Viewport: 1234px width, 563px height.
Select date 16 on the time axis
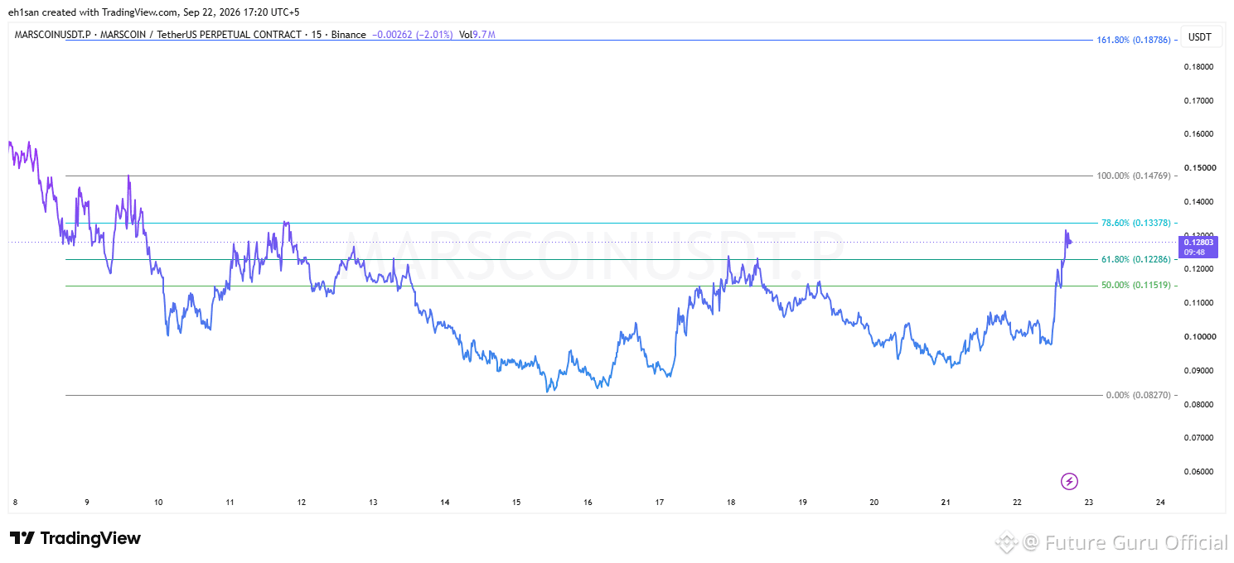click(588, 503)
